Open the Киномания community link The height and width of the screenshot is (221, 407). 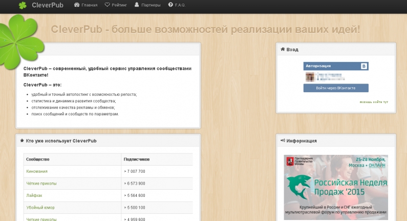(x=37, y=171)
